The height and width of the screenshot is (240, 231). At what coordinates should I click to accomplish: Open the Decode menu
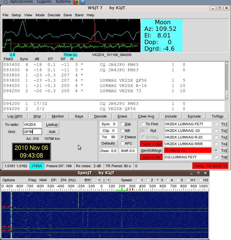pyautogui.click(x=54, y=15)
